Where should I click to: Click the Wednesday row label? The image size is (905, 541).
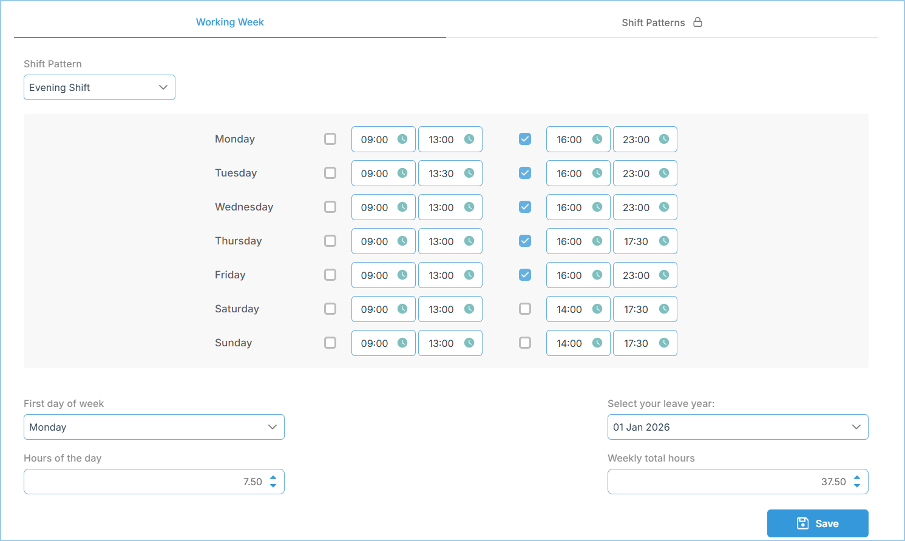coord(244,207)
